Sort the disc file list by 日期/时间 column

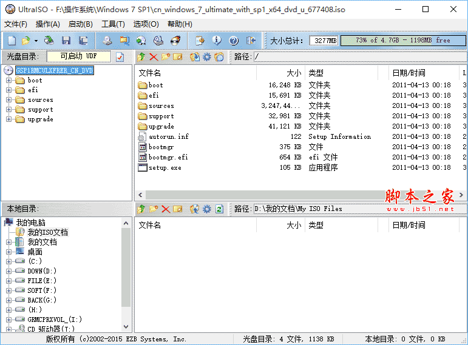(x=424, y=73)
